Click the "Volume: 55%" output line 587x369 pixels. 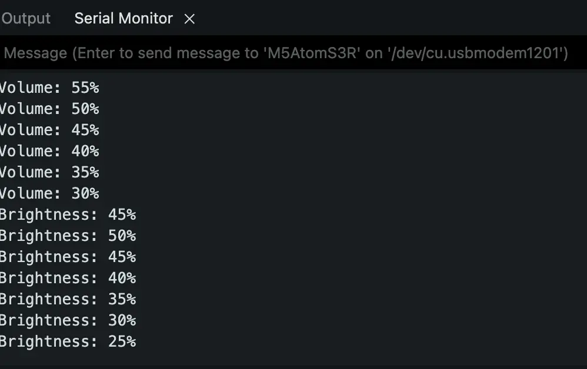49,88
